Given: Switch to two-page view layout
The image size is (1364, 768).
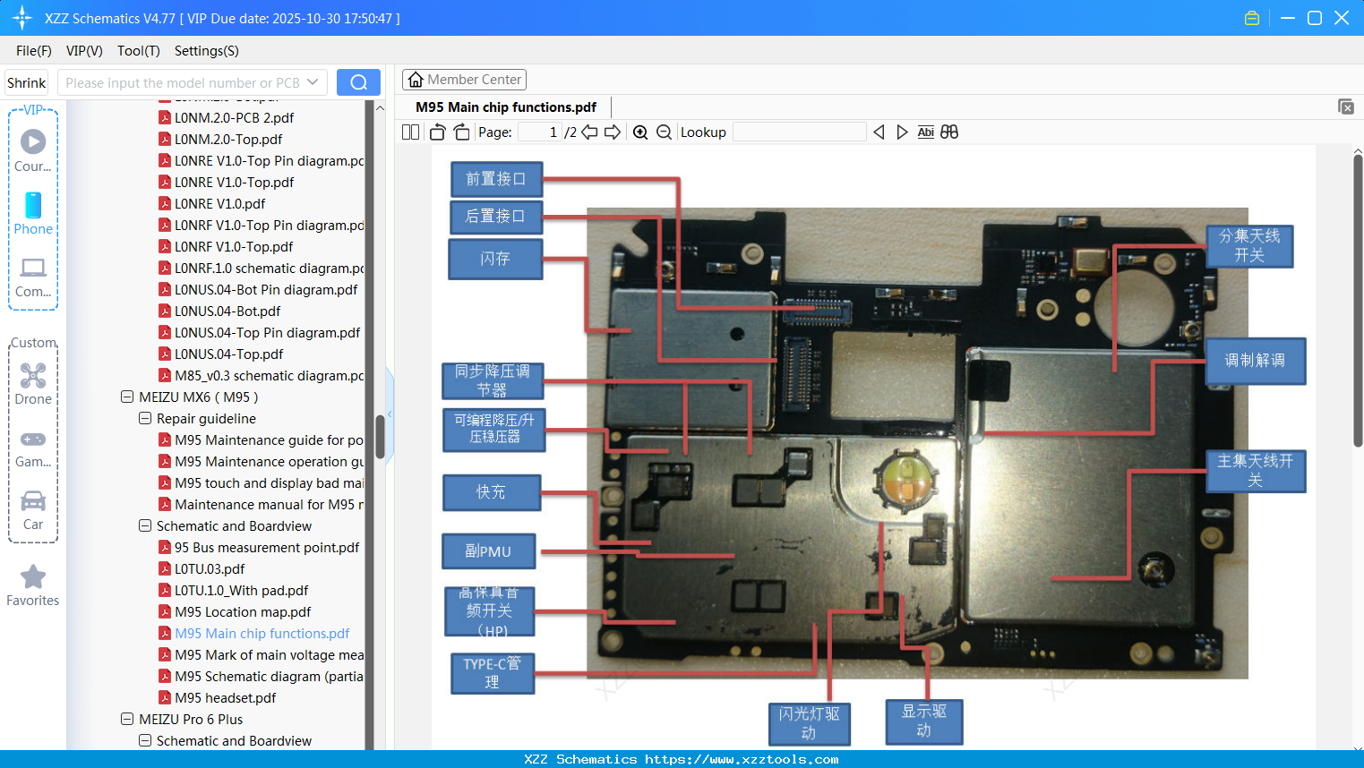Looking at the screenshot, I should pos(409,132).
